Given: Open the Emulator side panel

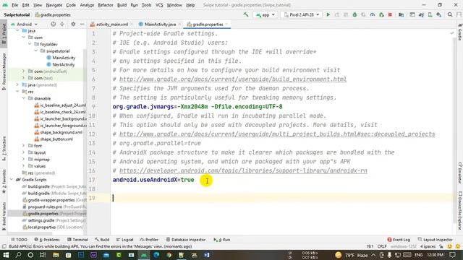Looking at the screenshot, I should (460, 173).
